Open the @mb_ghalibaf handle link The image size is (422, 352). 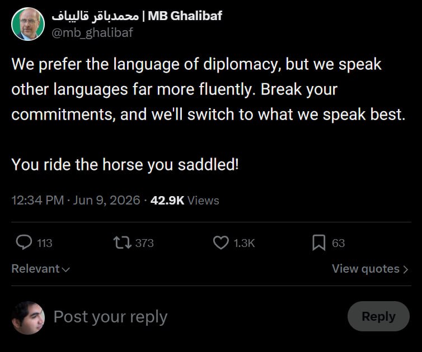point(92,32)
